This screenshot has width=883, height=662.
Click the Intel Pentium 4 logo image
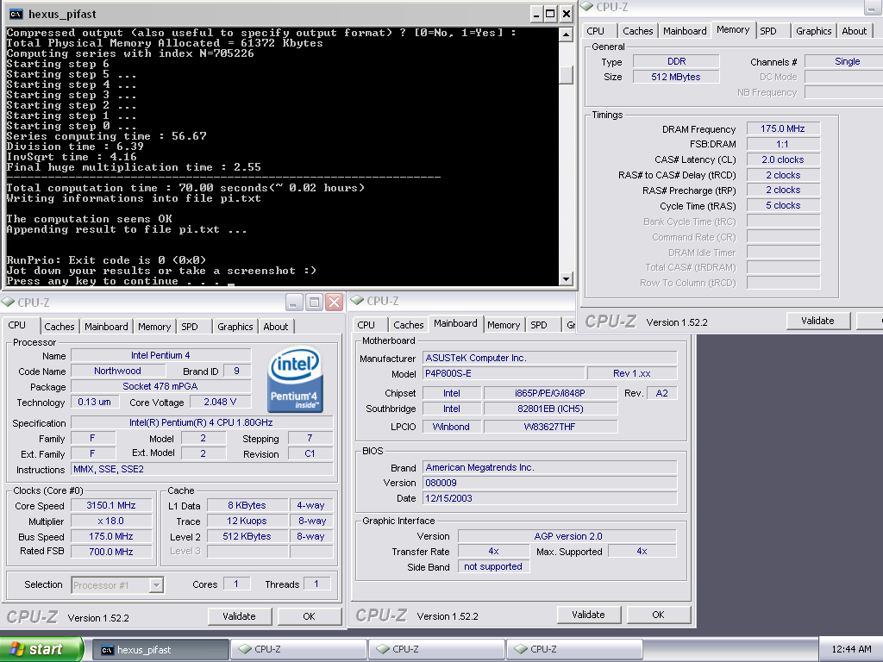295,379
